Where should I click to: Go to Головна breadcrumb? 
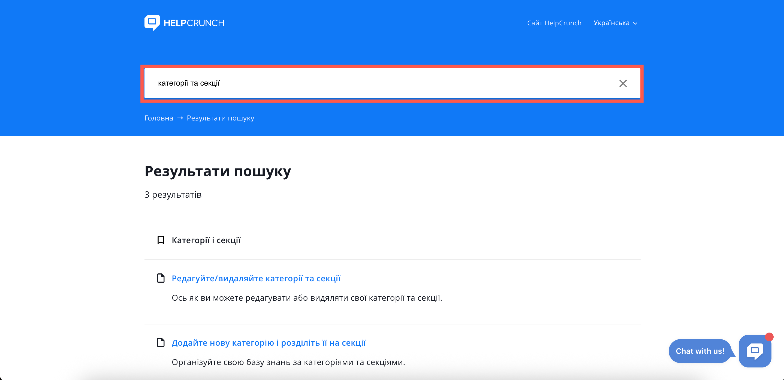159,118
